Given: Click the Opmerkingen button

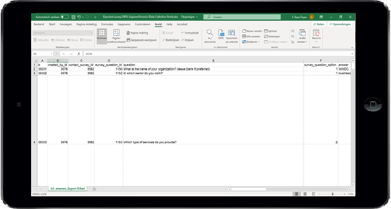Looking at the screenshot, I should pyautogui.click(x=341, y=24).
